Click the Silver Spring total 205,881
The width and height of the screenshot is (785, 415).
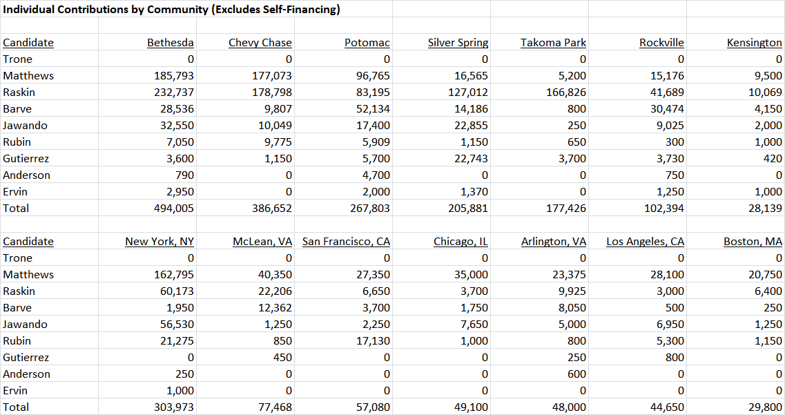pos(467,209)
